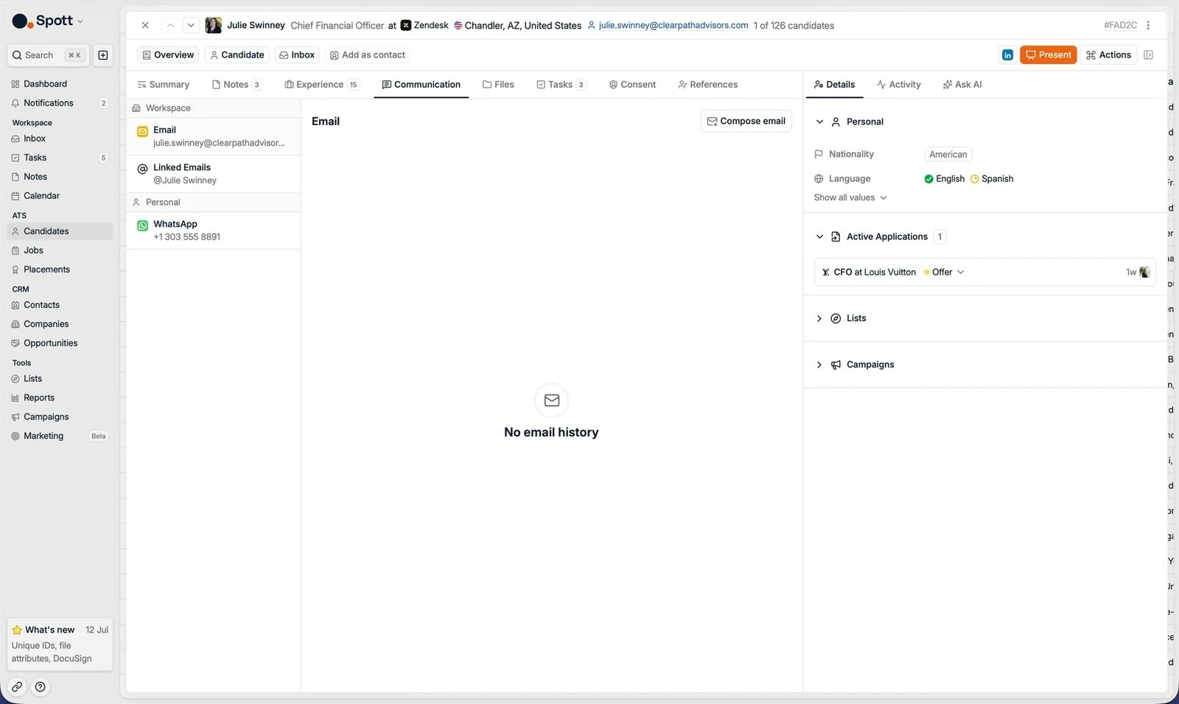Go to workspace Inbox in sidebar

click(x=60, y=138)
